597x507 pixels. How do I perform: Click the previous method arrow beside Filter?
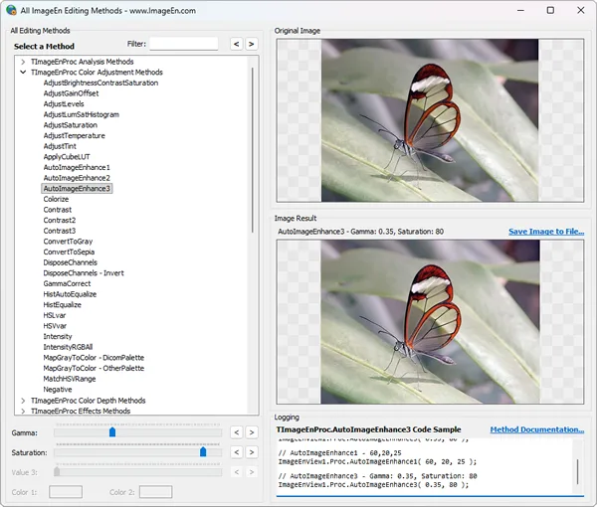[237, 44]
